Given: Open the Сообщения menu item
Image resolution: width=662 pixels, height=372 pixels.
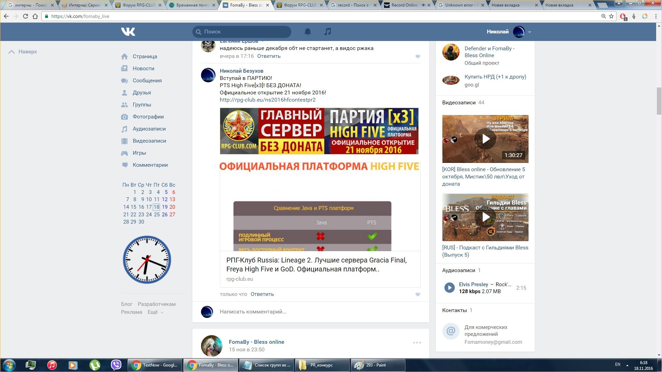Looking at the screenshot, I should [x=147, y=81].
